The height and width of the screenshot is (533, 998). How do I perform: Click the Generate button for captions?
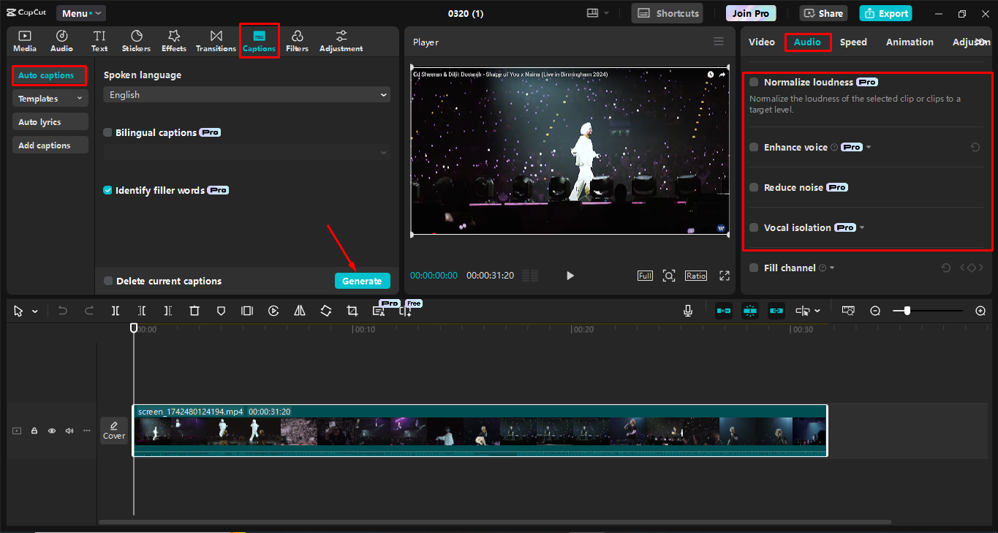coord(362,281)
